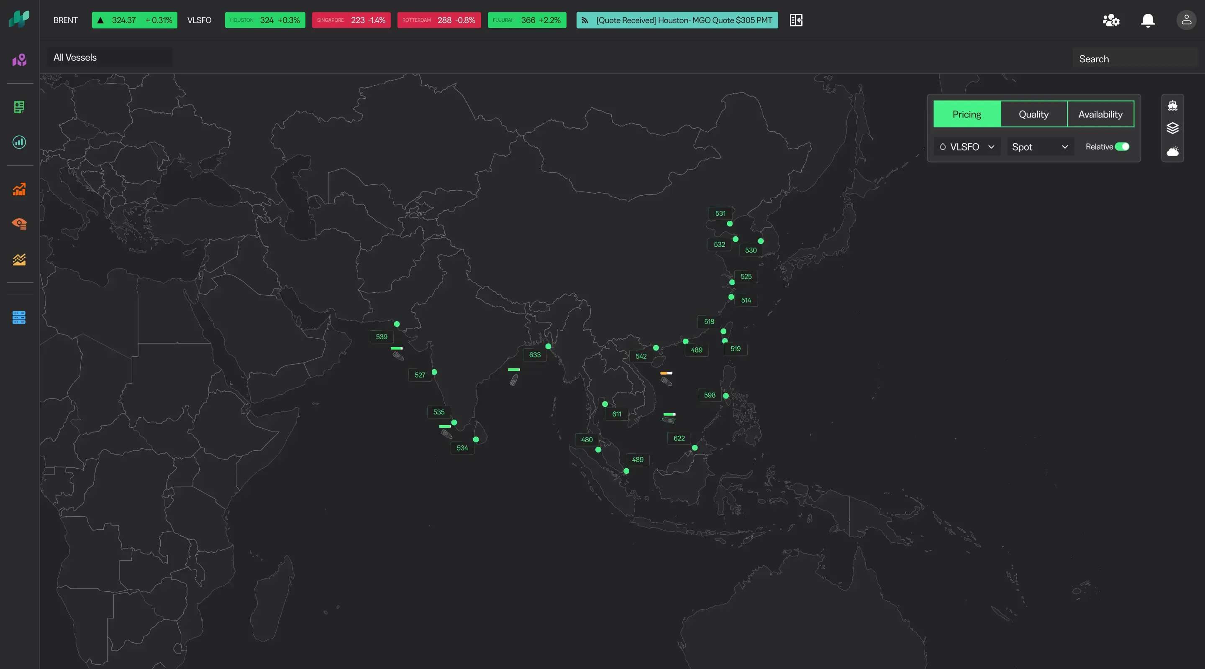Click the Houston MGO quote received banner
Image resolution: width=1205 pixels, height=669 pixels.
tap(677, 20)
